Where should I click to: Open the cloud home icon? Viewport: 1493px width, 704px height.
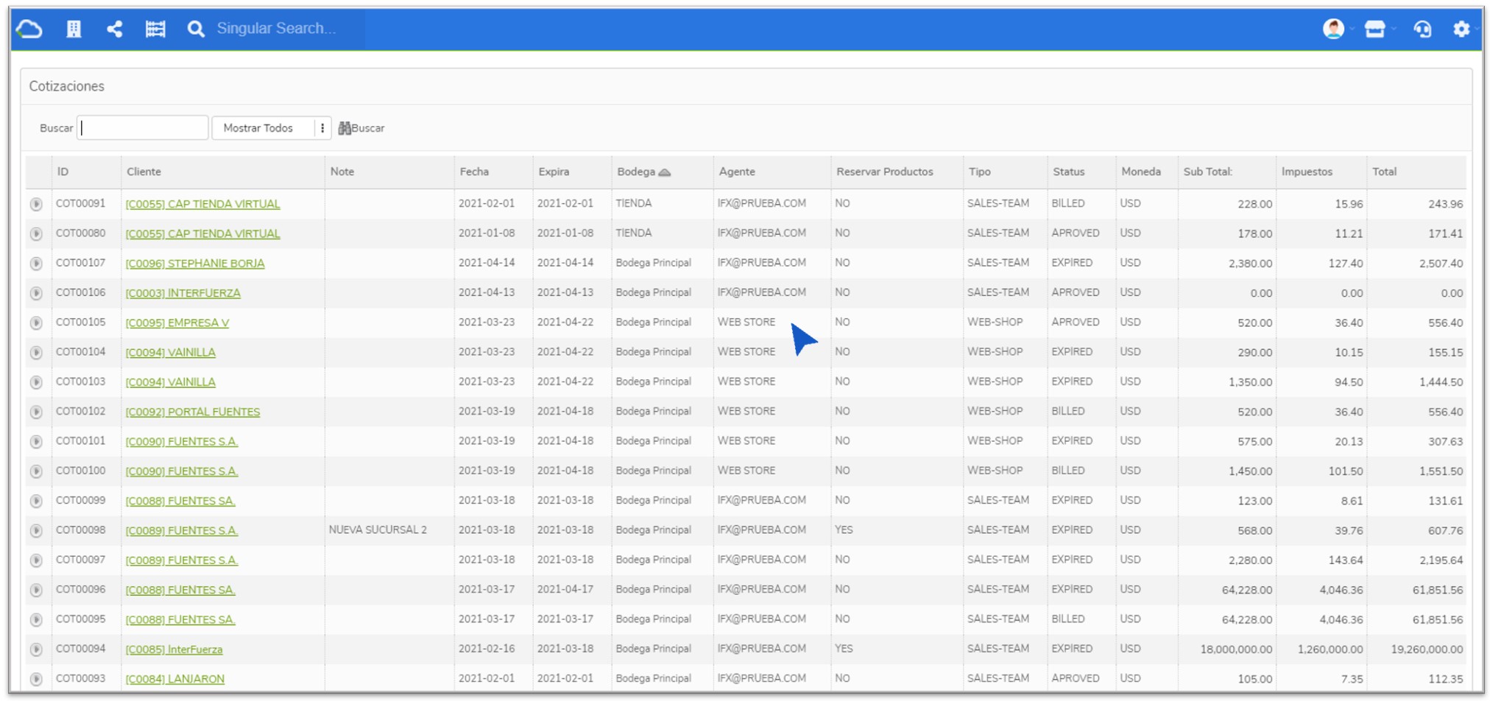(29, 29)
